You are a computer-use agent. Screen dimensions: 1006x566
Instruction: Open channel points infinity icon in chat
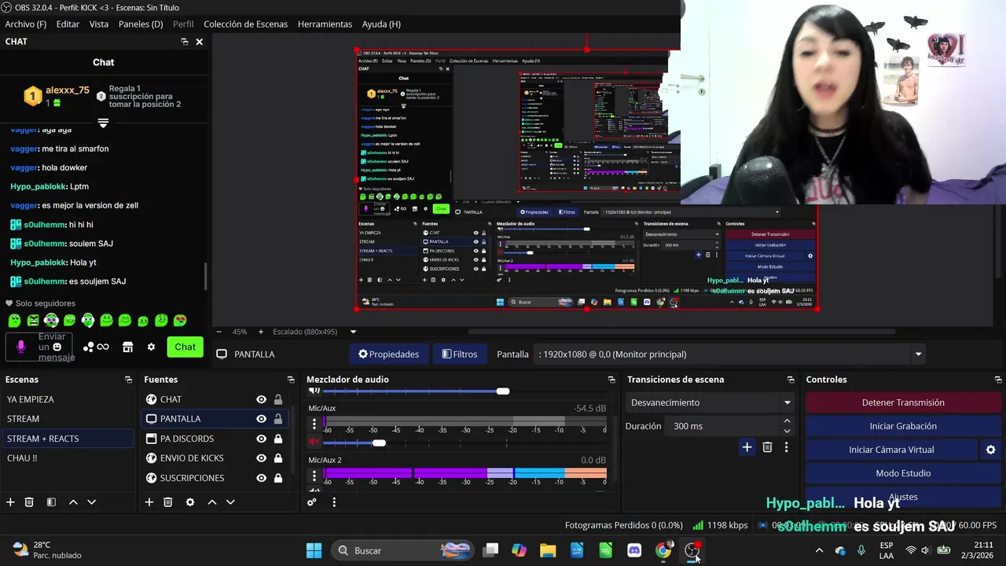pos(97,347)
